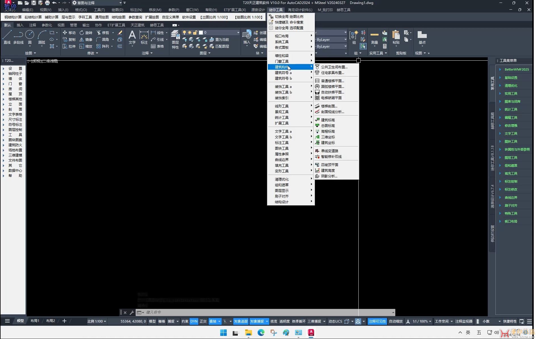Open the 图层特性 layer properties panel
This screenshot has width=536, height=339.
[175, 40]
